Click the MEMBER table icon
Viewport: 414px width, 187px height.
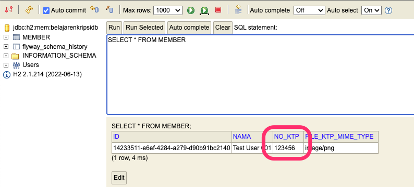tap(16, 37)
